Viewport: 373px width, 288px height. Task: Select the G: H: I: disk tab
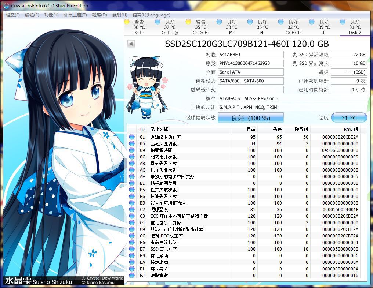click(x=293, y=27)
